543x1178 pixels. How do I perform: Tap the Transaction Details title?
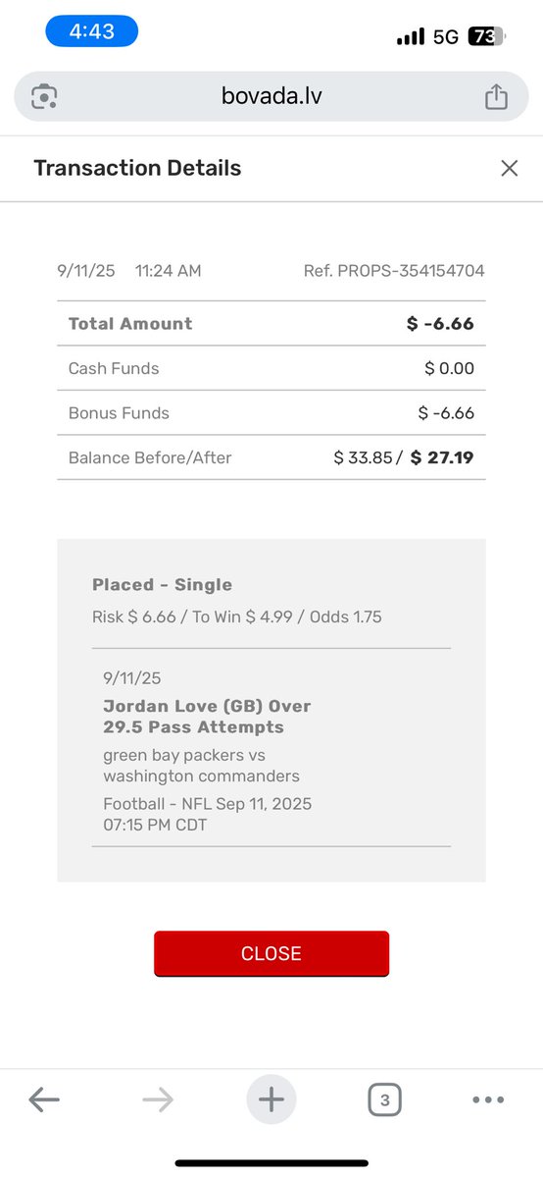point(137,168)
